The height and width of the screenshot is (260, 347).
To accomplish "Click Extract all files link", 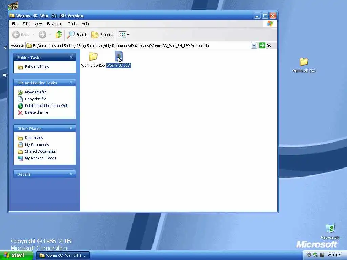I will 37,67.
